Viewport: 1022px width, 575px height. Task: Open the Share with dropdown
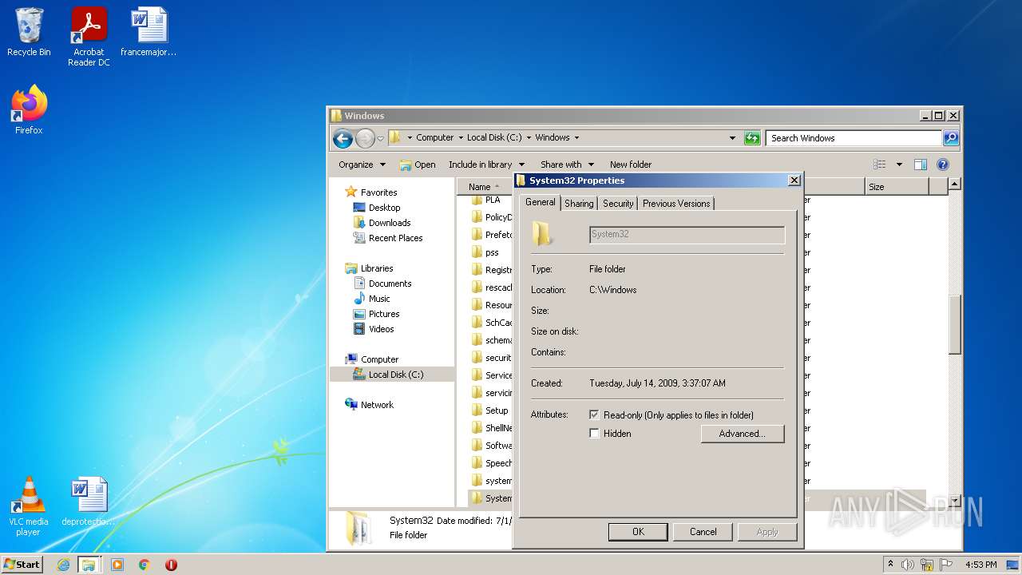tap(567, 165)
